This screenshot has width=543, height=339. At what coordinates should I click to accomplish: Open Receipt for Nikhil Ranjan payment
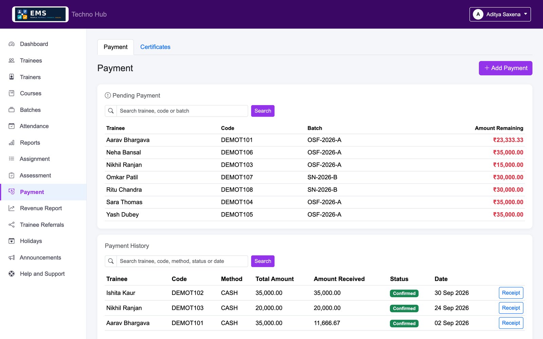(x=511, y=308)
